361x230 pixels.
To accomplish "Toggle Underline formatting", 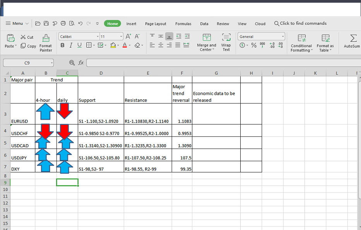I will pyautogui.click(x=79, y=45).
